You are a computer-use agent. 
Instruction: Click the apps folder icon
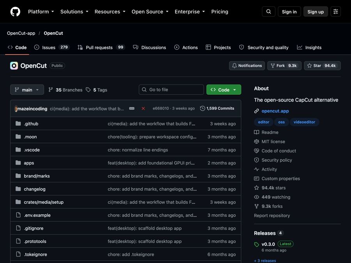pyautogui.click(x=18, y=162)
